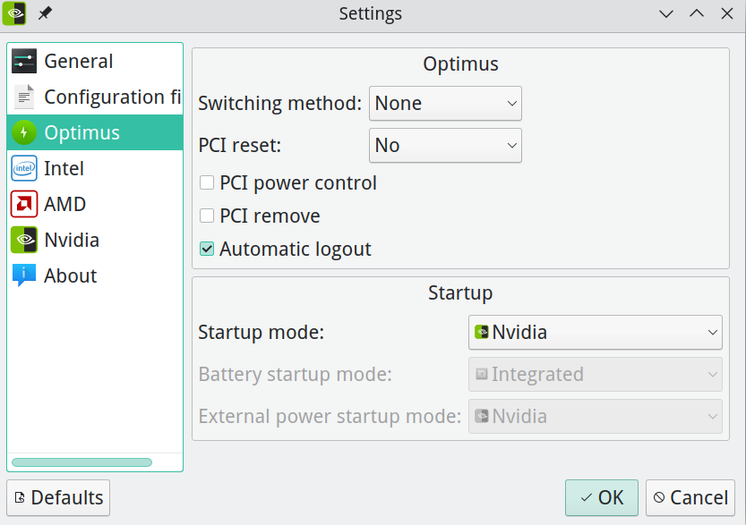Uncheck Automatic logout checkbox
This screenshot has height=525, width=746.
(x=207, y=249)
